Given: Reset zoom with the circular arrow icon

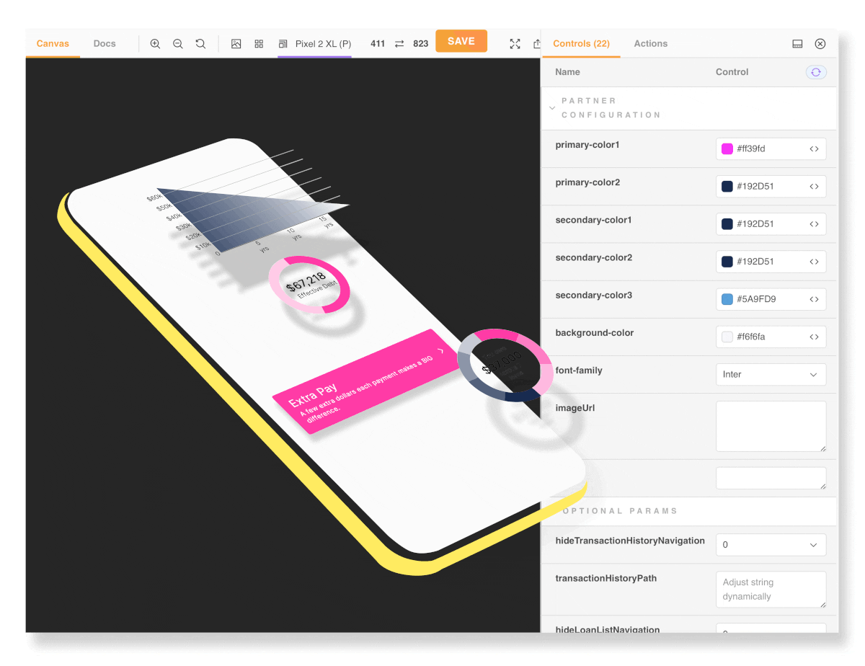Looking at the screenshot, I should tap(200, 44).
